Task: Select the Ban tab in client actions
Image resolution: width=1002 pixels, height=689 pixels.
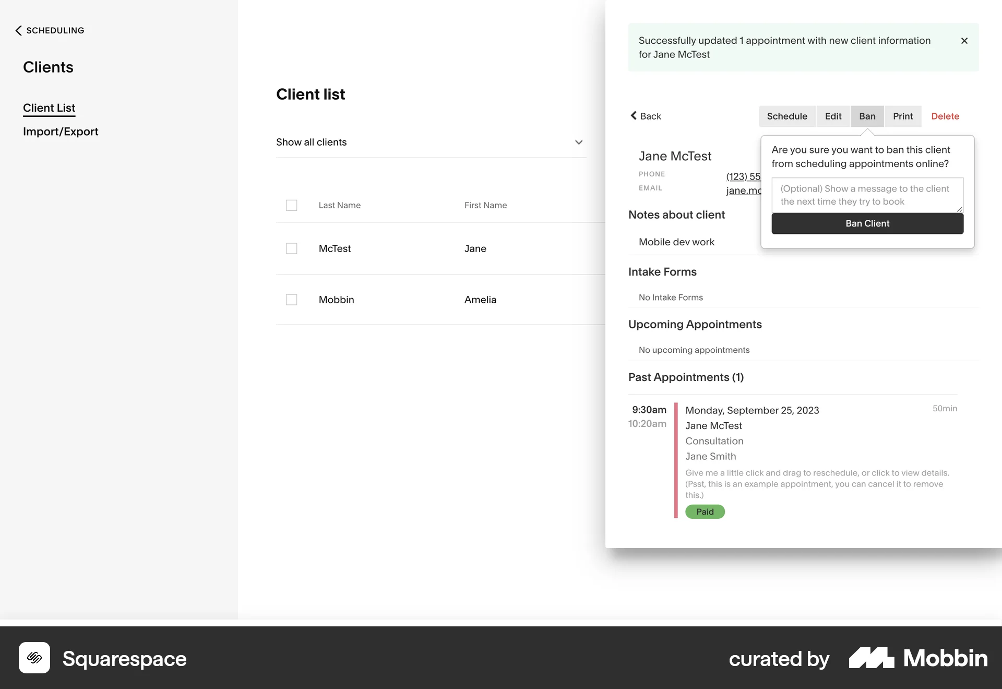Action: (867, 116)
